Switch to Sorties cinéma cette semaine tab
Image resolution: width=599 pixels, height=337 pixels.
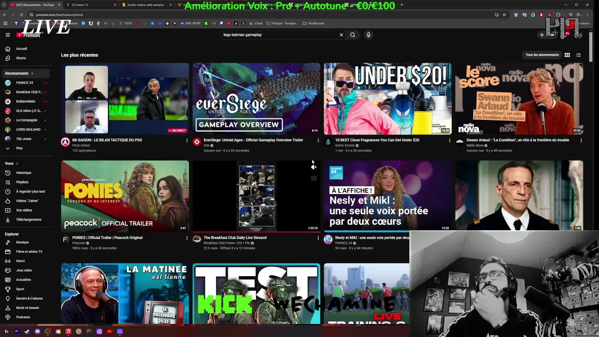pos(146,5)
